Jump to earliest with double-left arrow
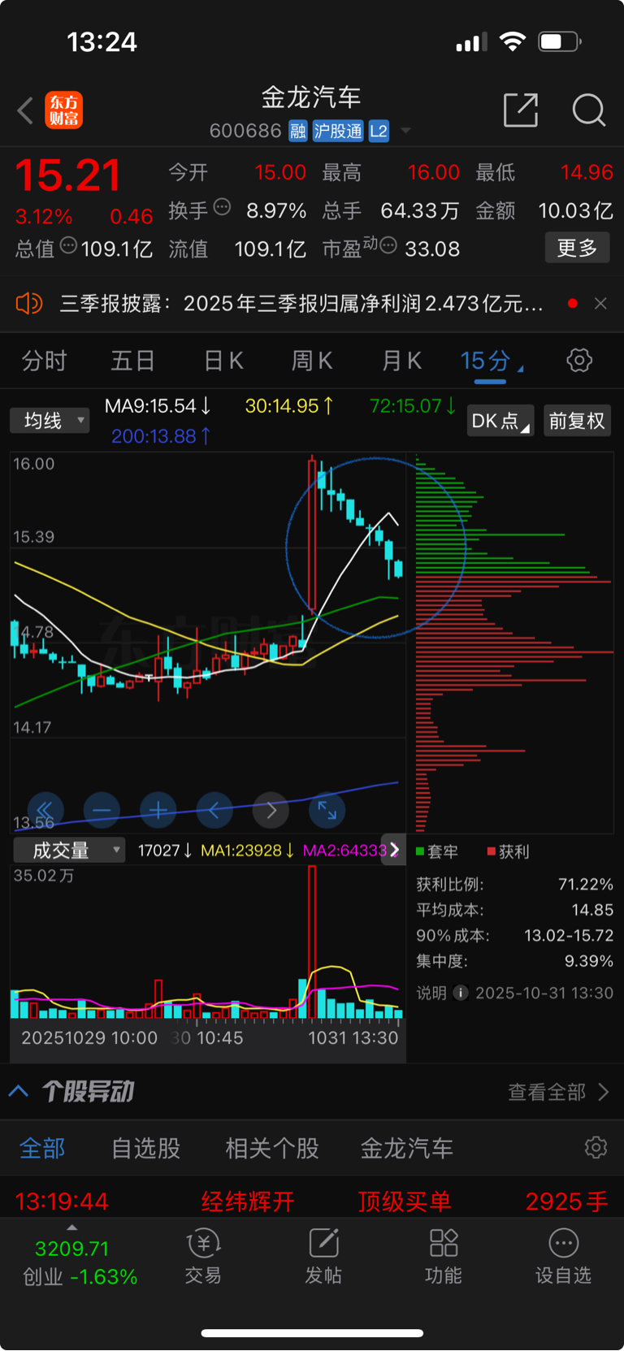This screenshot has height=1351, width=624. pos(45,810)
